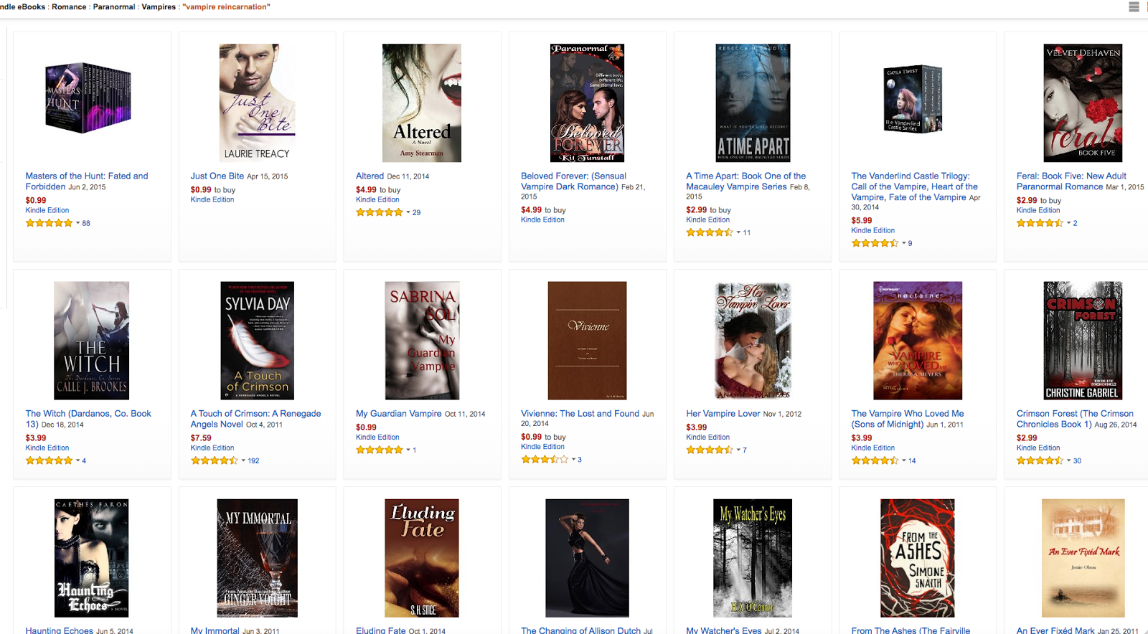This screenshot has height=634, width=1148.
Task: Select the Vivienne brown book cover
Action: point(587,341)
